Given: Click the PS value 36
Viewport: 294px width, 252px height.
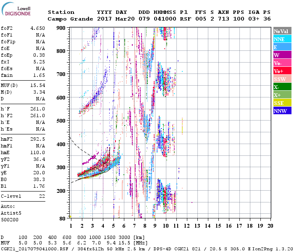Looking at the screenshot, I should [x=267, y=19].
